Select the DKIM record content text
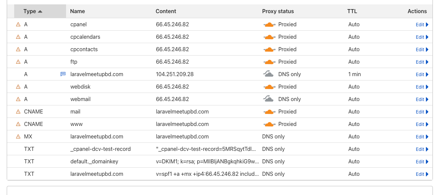Viewport: 446px width, 195px height. [x=207, y=161]
